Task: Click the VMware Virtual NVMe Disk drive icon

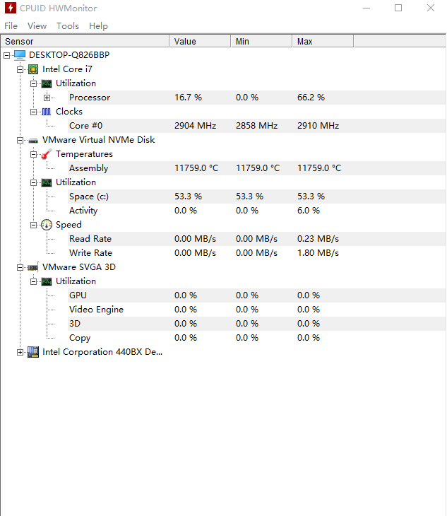Action: click(33, 140)
